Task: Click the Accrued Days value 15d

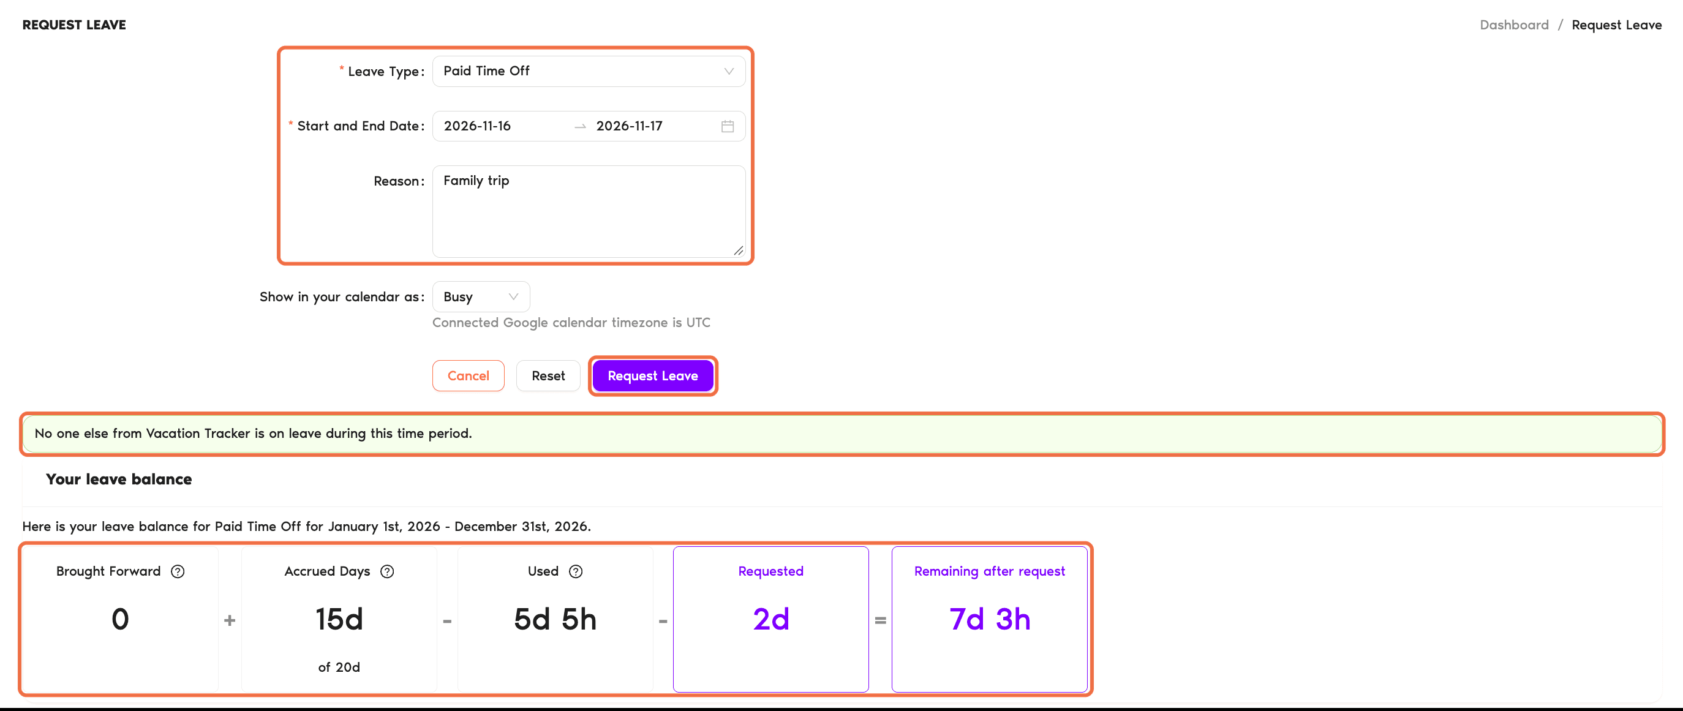Action: (339, 619)
